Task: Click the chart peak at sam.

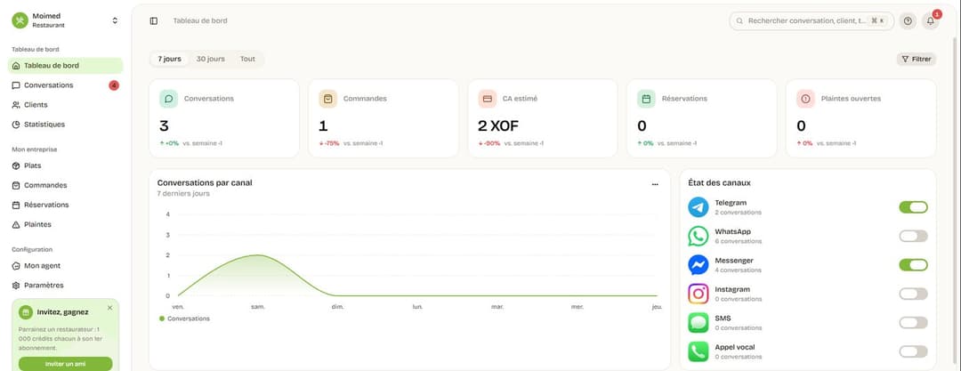Action: tap(258, 255)
